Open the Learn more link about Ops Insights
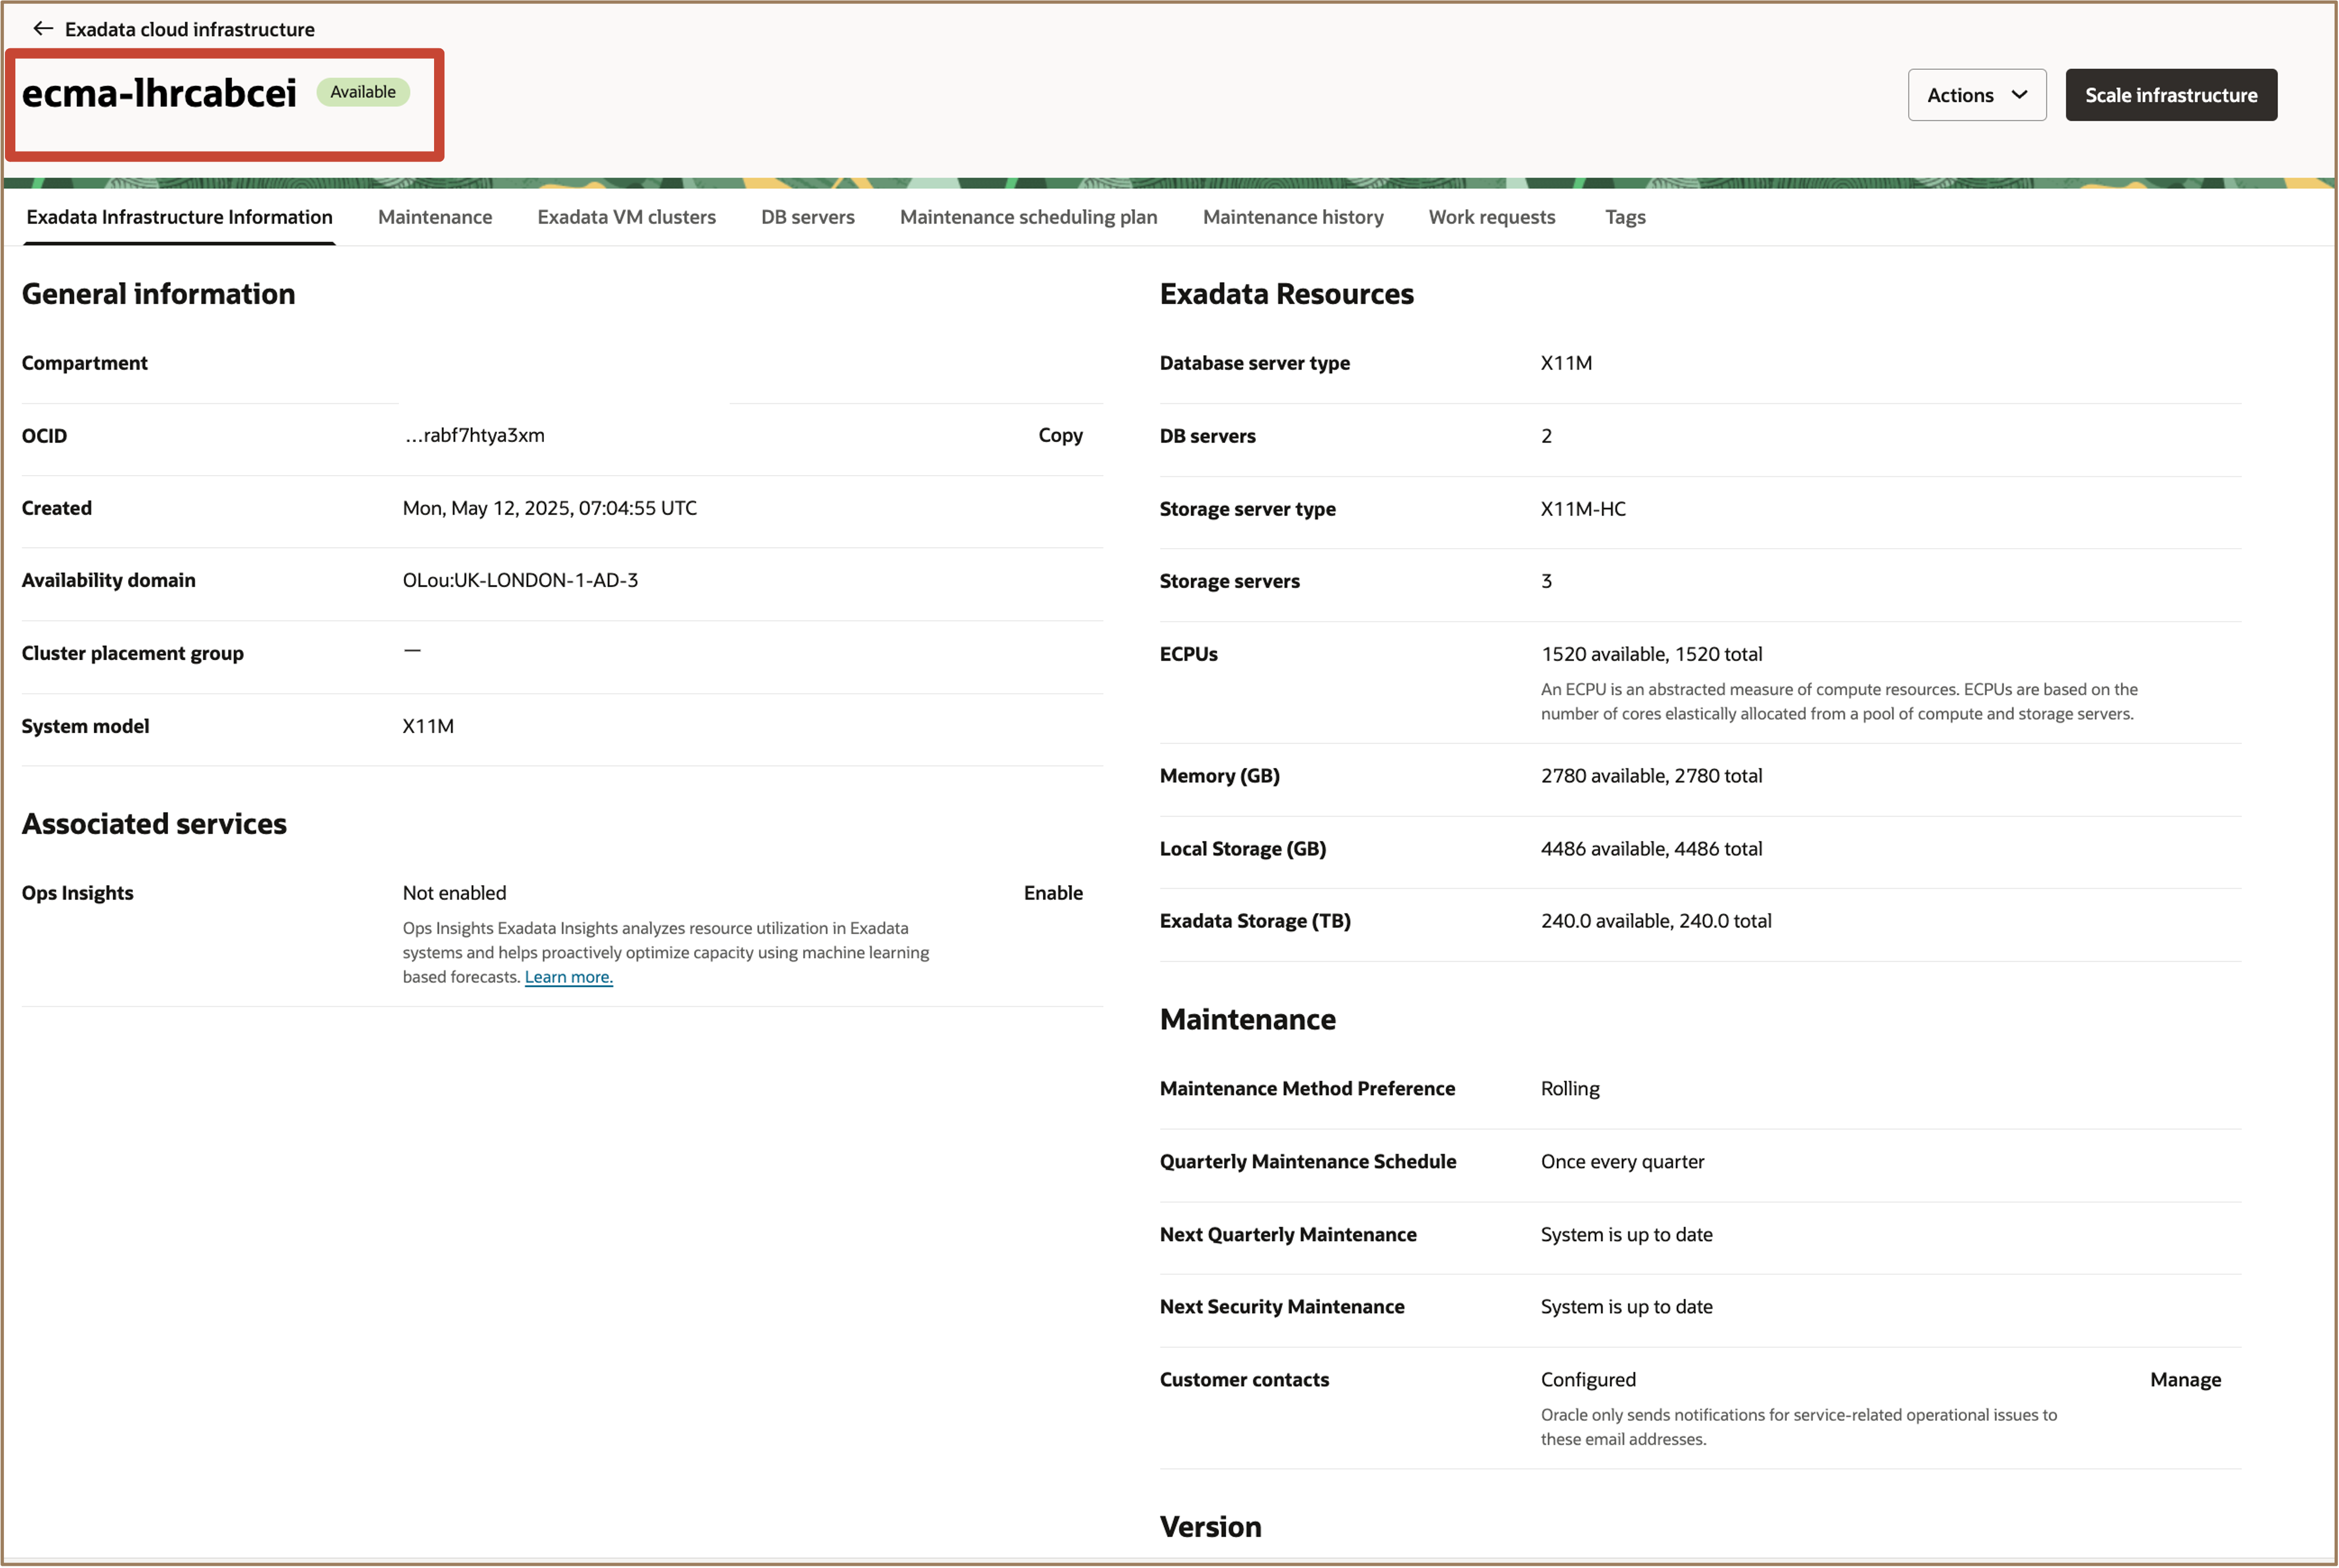This screenshot has height=1568, width=2339. coord(568,977)
